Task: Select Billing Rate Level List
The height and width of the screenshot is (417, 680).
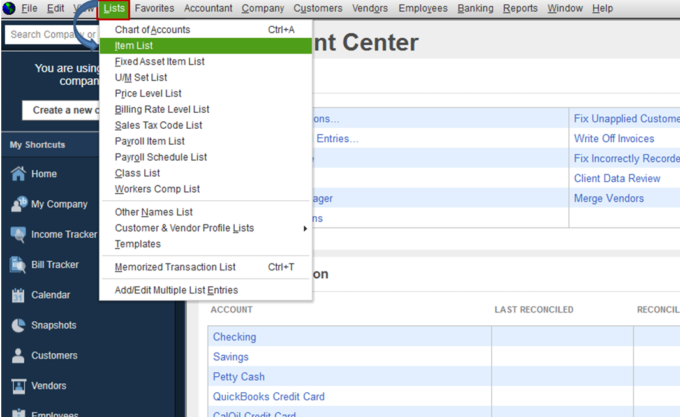Action: (205, 109)
